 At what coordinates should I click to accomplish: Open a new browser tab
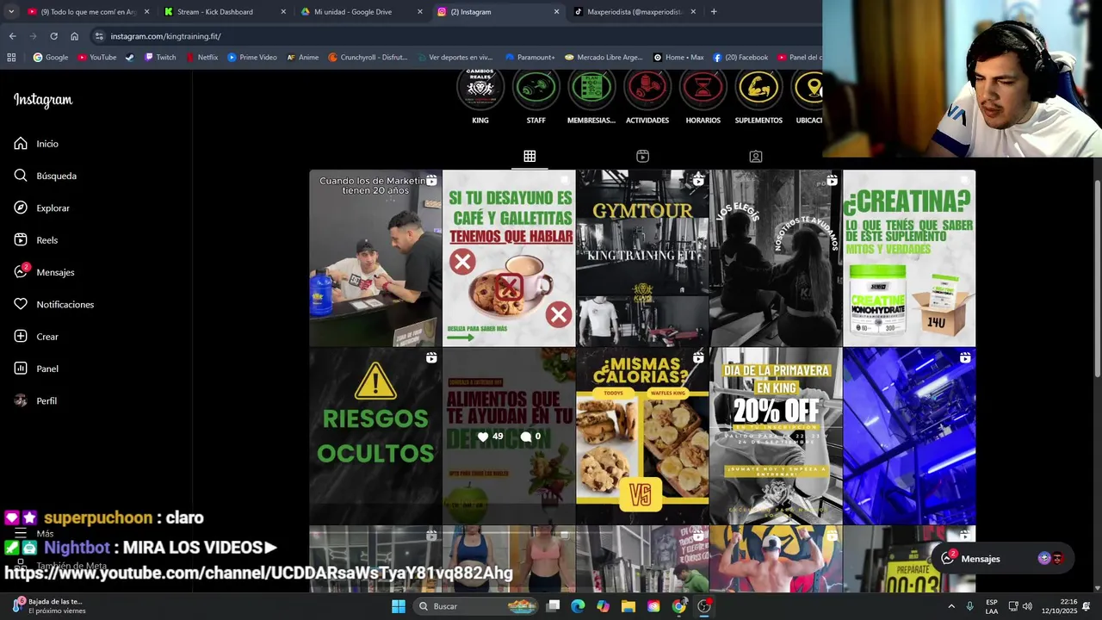(714, 12)
